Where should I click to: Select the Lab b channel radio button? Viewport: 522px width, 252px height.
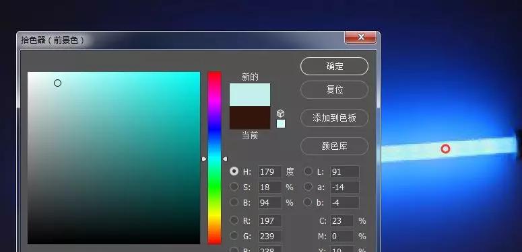[308, 202]
